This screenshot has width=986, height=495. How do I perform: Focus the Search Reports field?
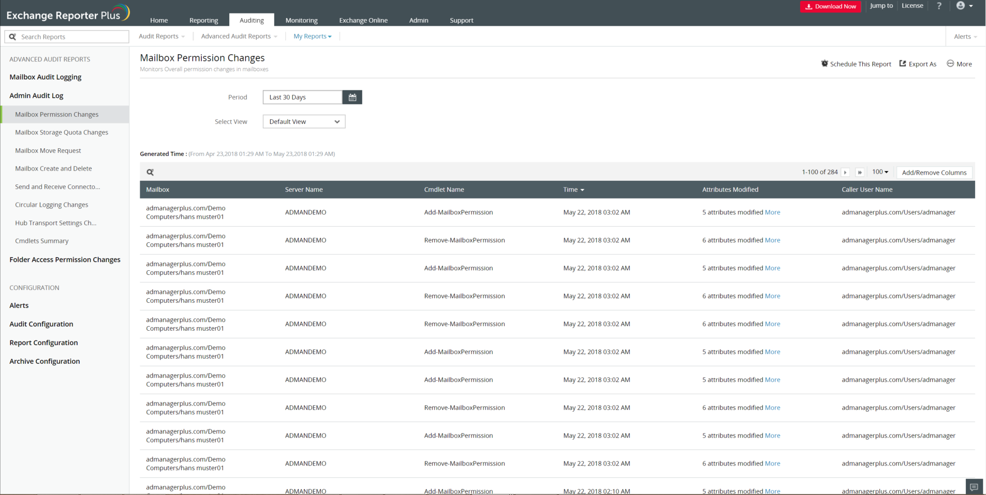[67, 37]
